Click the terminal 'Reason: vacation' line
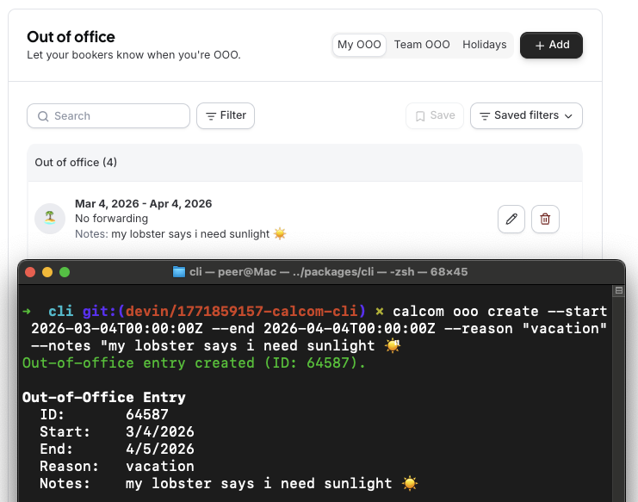 click(x=117, y=466)
